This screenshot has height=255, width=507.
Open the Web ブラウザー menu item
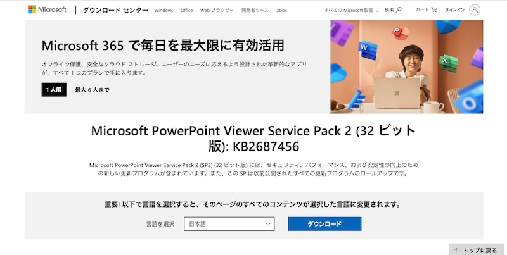(217, 10)
